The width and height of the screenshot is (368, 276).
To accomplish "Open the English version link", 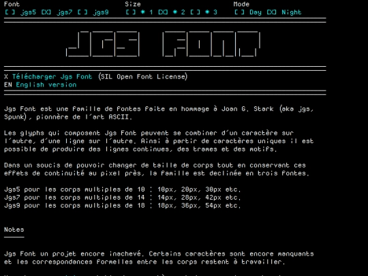I will click(x=46, y=85).
